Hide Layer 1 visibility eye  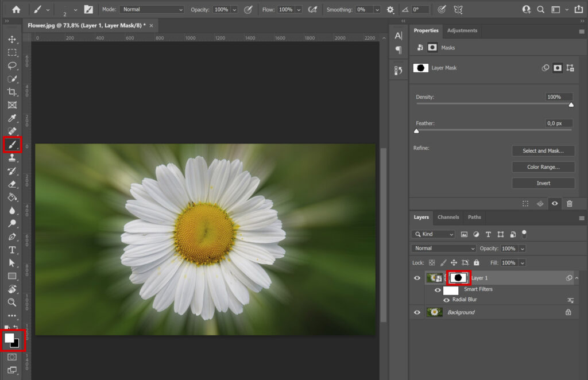(x=417, y=278)
